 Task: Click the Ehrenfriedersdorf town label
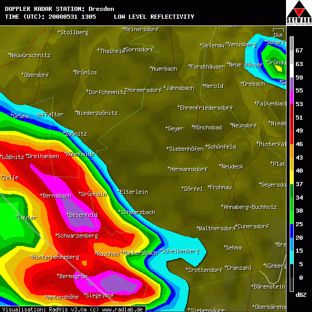[x=205, y=108]
